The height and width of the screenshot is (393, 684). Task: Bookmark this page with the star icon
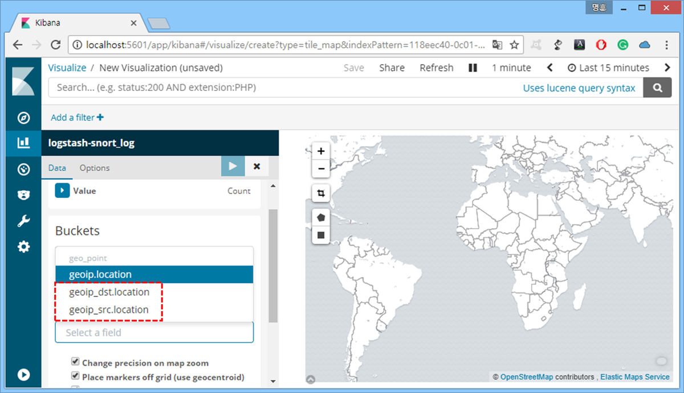point(514,44)
